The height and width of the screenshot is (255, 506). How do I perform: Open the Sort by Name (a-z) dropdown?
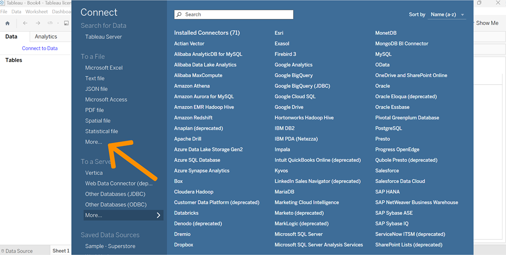pyautogui.click(x=447, y=15)
